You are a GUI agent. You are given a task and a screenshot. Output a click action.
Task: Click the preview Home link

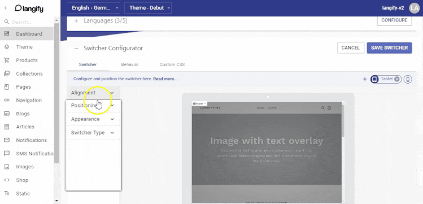coord(260,108)
